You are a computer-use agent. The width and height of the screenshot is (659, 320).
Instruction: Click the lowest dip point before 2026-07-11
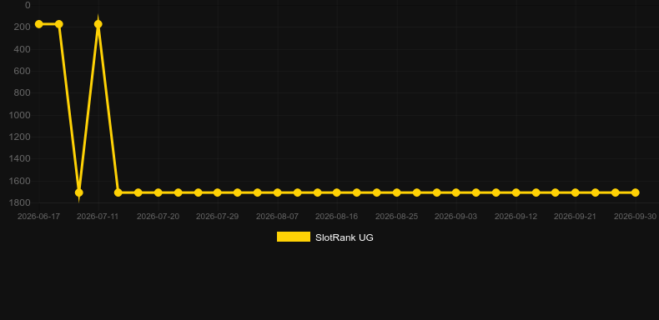point(78,192)
